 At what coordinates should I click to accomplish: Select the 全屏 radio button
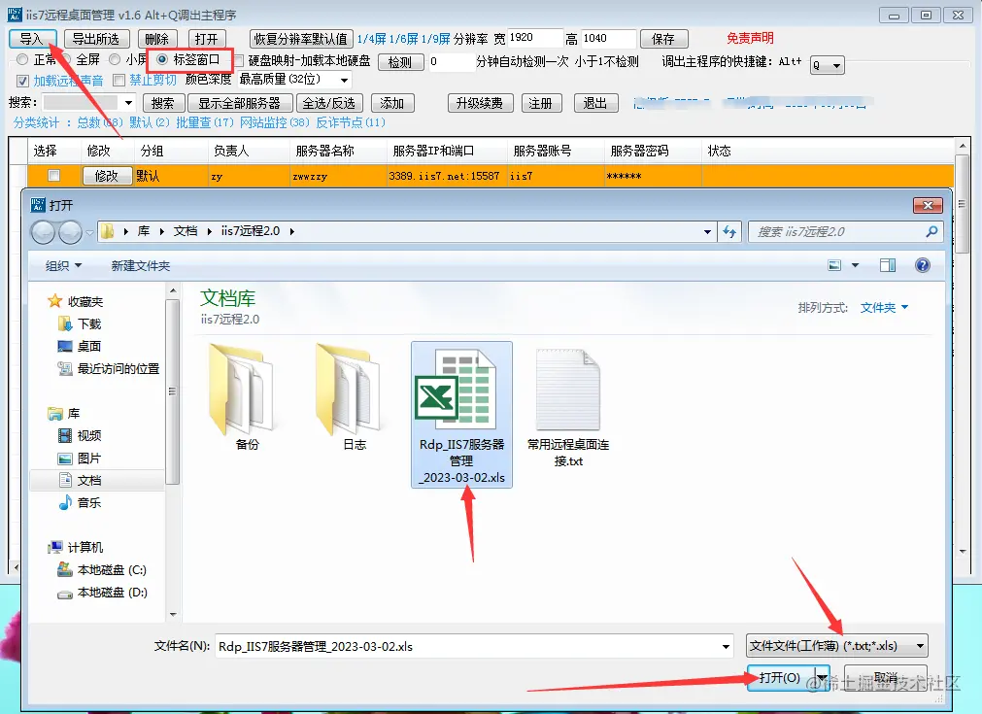[66, 59]
